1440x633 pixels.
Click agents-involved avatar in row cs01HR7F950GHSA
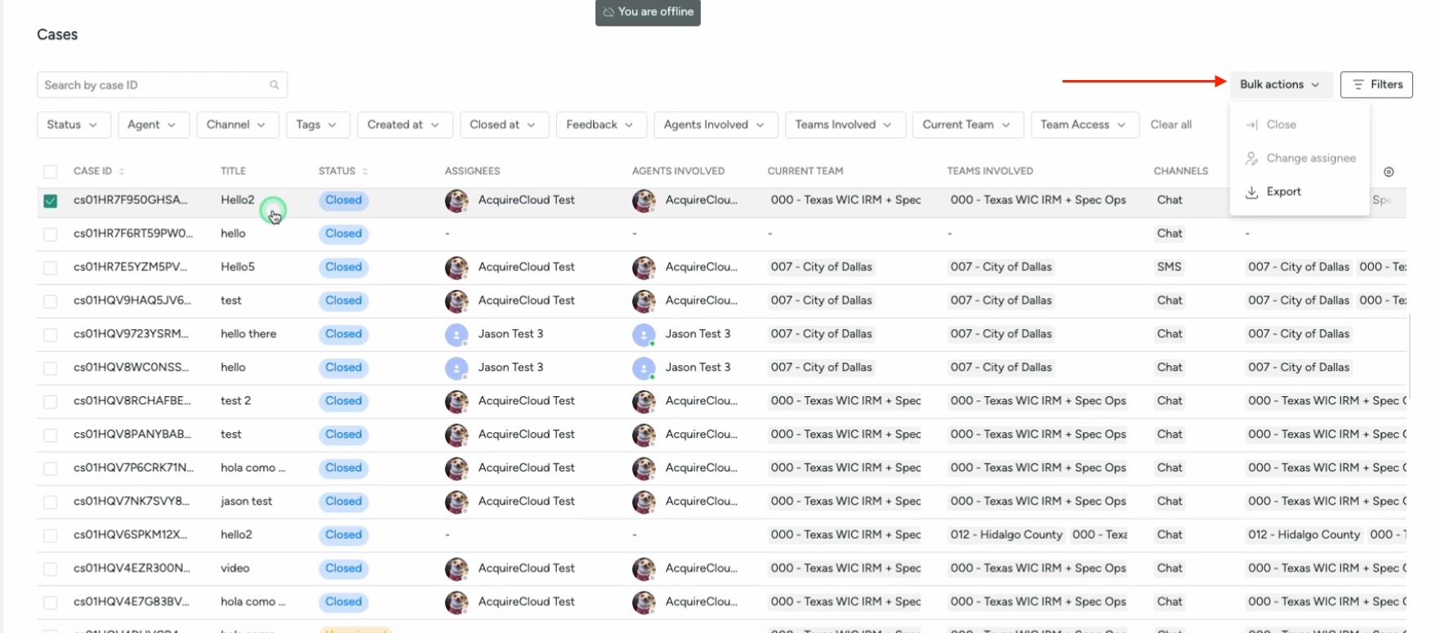pos(644,201)
